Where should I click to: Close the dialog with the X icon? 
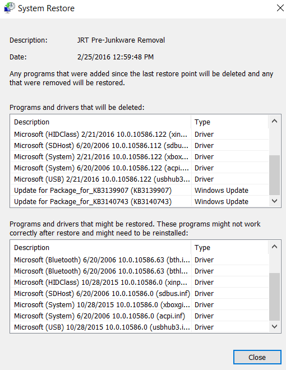tap(280, 8)
